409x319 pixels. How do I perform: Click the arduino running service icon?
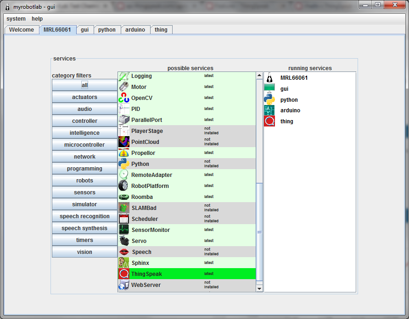tap(269, 110)
